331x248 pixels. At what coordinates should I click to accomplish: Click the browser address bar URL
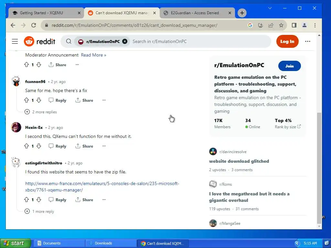point(134,25)
